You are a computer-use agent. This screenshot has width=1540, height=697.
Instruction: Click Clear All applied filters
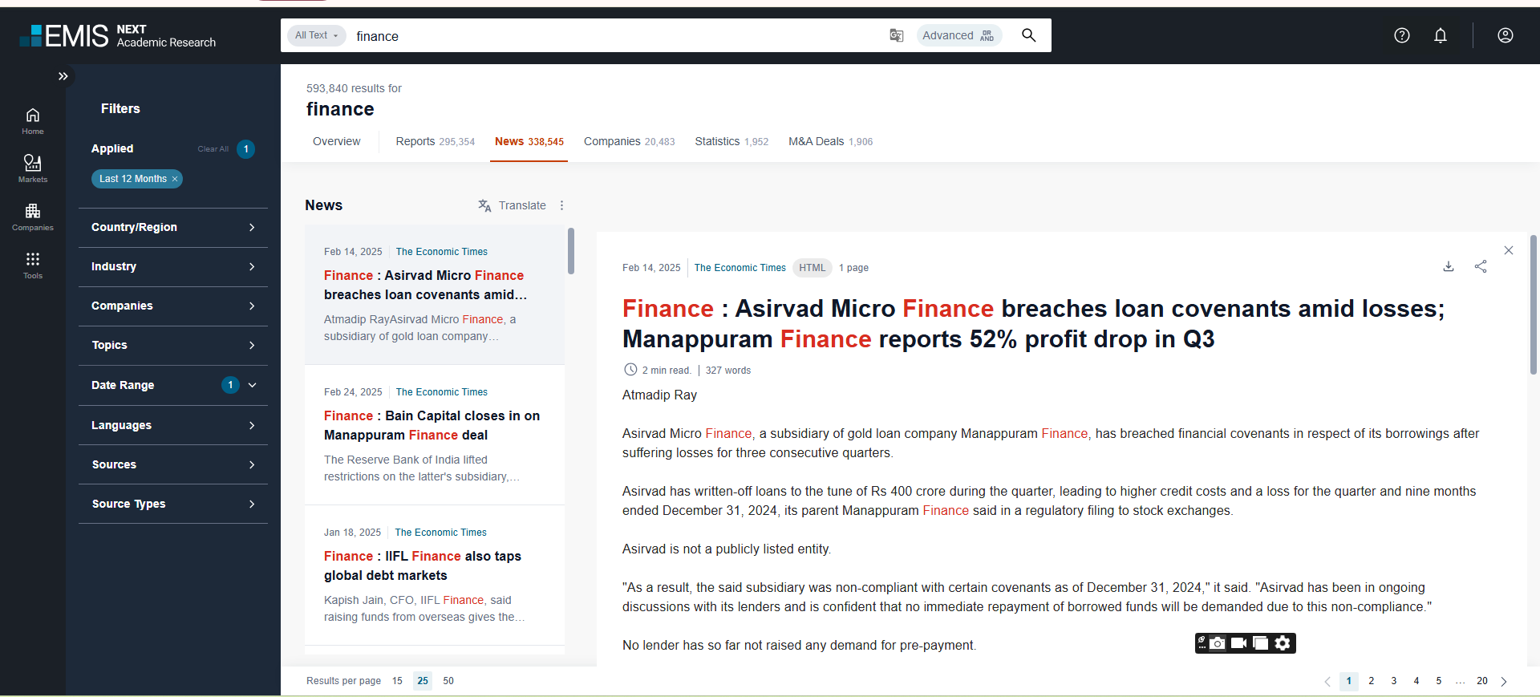tap(213, 149)
